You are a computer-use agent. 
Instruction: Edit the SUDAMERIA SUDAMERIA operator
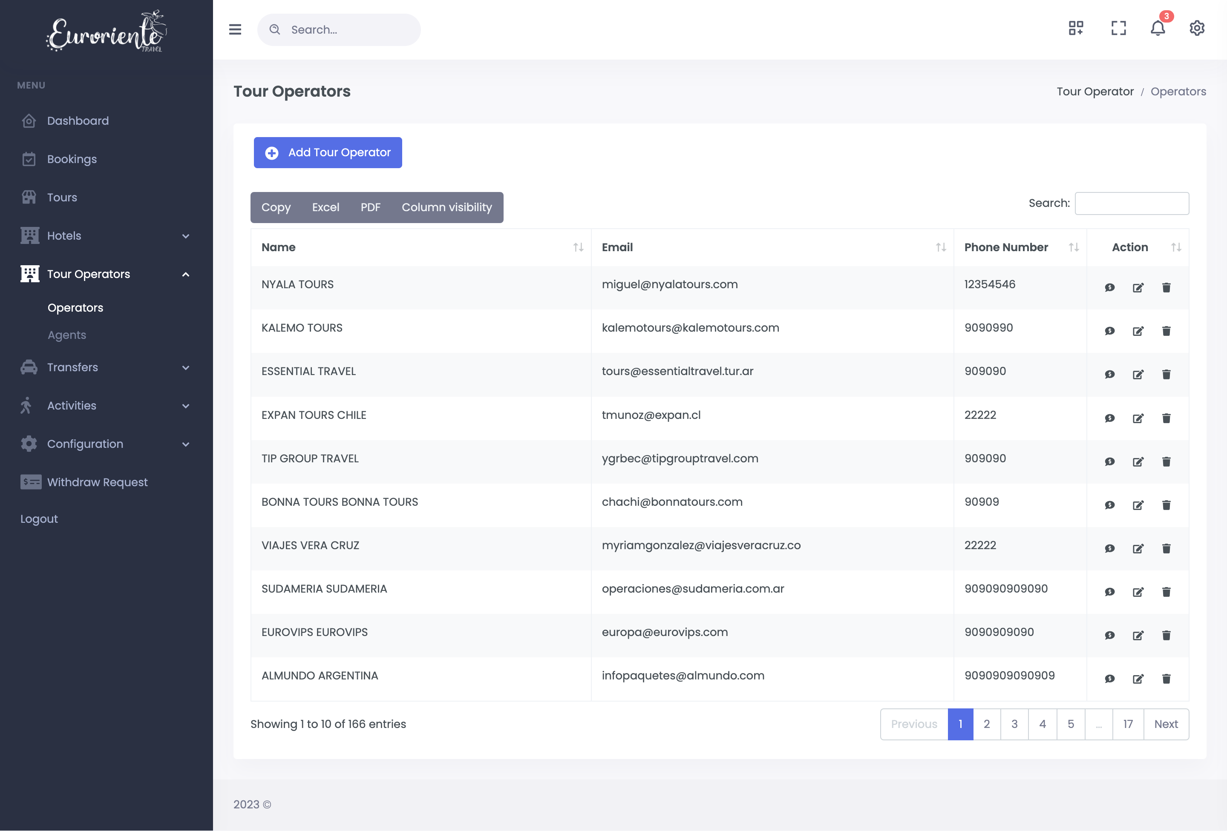1138,592
